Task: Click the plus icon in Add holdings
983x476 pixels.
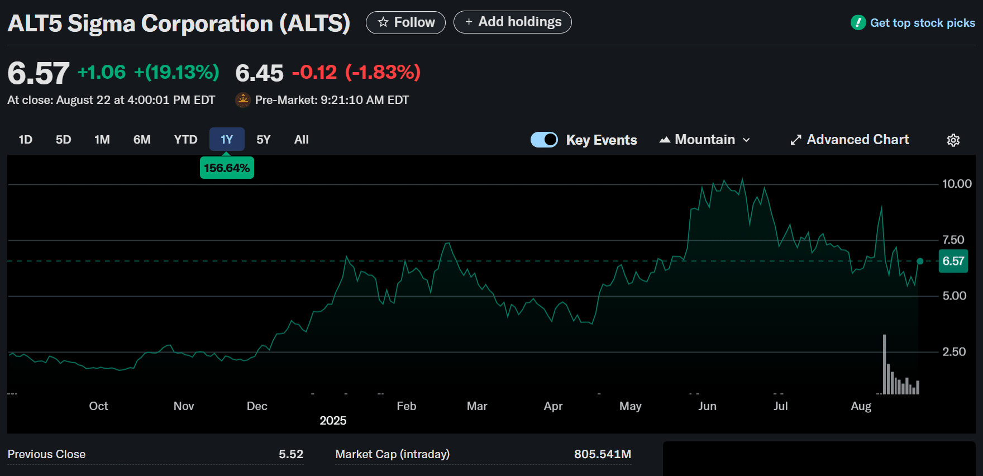Action: (x=469, y=22)
